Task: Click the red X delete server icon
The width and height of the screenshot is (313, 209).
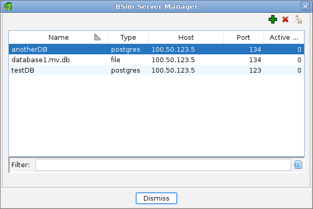Action: tap(285, 19)
